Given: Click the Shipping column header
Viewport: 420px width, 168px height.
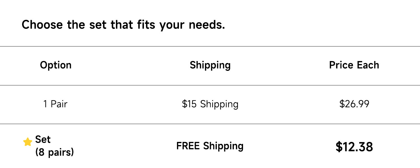Looking at the screenshot, I should pyautogui.click(x=210, y=65).
